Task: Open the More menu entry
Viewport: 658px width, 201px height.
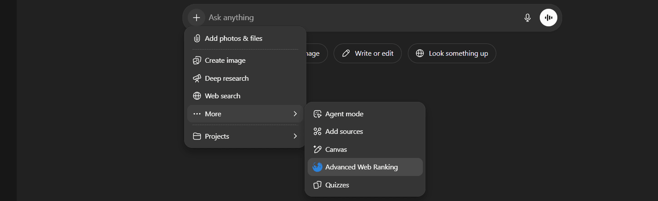Action: pyautogui.click(x=245, y=114)
